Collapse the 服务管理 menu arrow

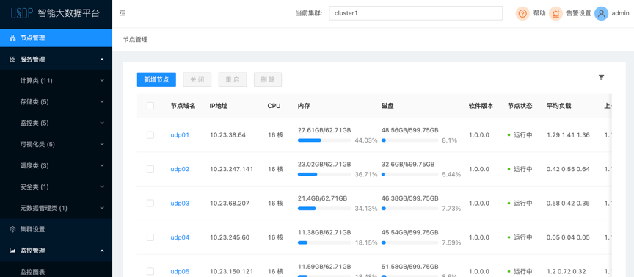[x=102, y=59]
